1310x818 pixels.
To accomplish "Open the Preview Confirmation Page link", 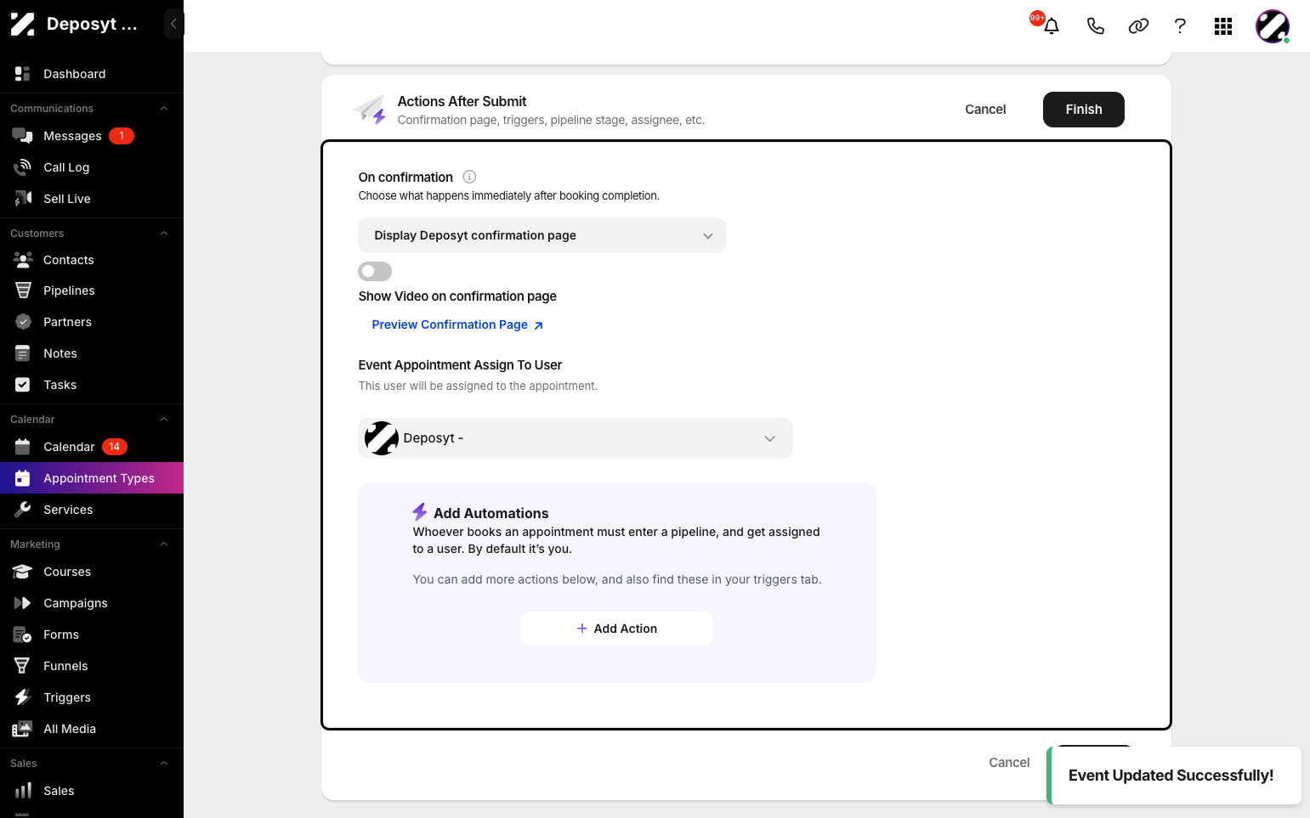I will tap(457, 324).
